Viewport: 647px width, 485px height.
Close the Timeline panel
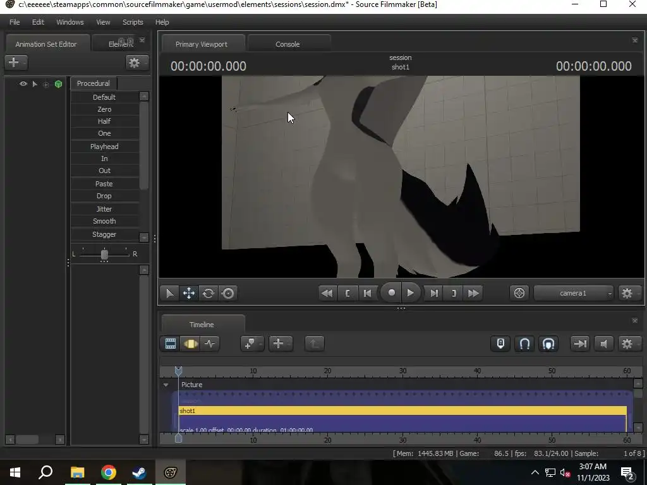[x=634, y=320]
